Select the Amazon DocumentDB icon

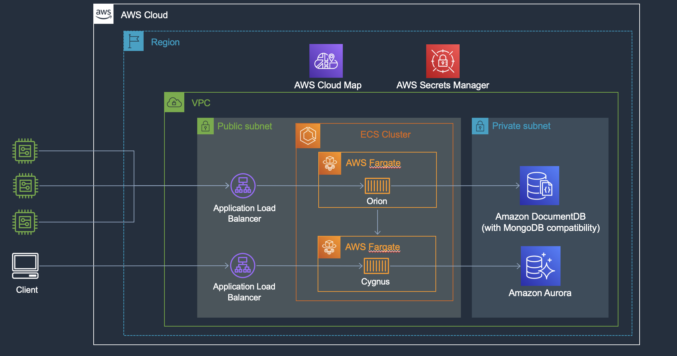click(539, 186)
